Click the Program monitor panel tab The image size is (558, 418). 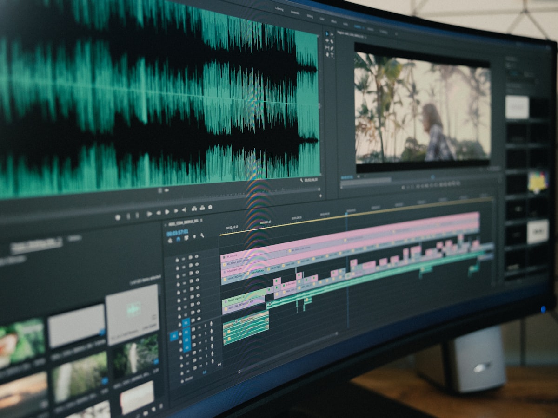tap(350, 35)
